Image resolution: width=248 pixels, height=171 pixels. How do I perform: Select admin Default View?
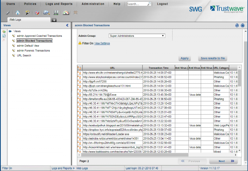pyautogui.click(x=28, y=46)
